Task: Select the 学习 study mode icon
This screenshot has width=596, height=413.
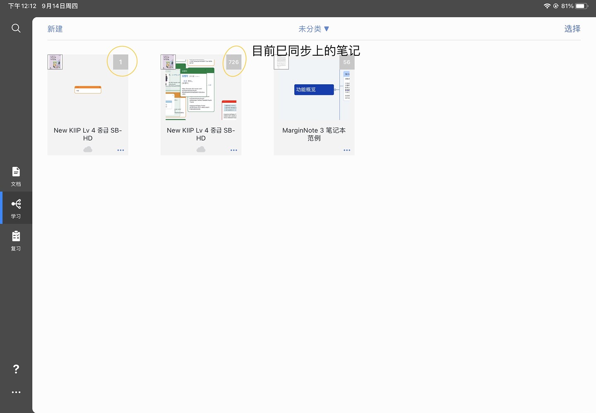Action: click(x=16, y=208)
